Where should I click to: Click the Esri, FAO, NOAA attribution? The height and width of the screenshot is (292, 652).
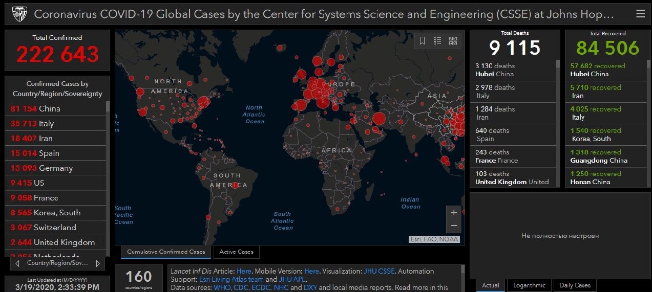[x=434, y=239]
